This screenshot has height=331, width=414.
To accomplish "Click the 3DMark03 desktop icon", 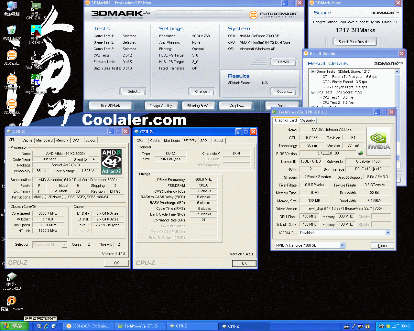I will tap(12, 56).
